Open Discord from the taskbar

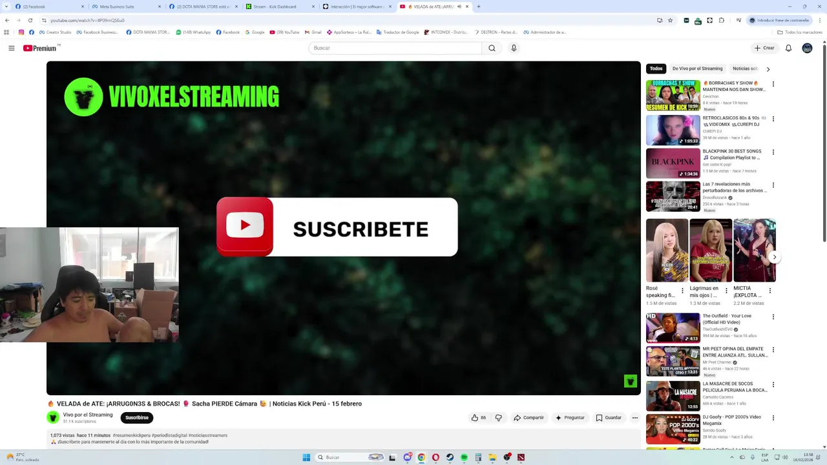click(x=407, y=457)
